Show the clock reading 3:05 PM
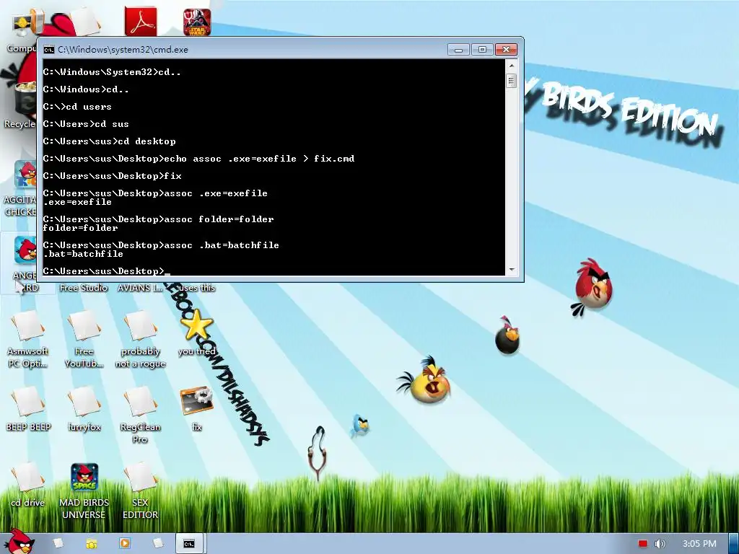This screenshot has height=554, width=739. (699, 544)
